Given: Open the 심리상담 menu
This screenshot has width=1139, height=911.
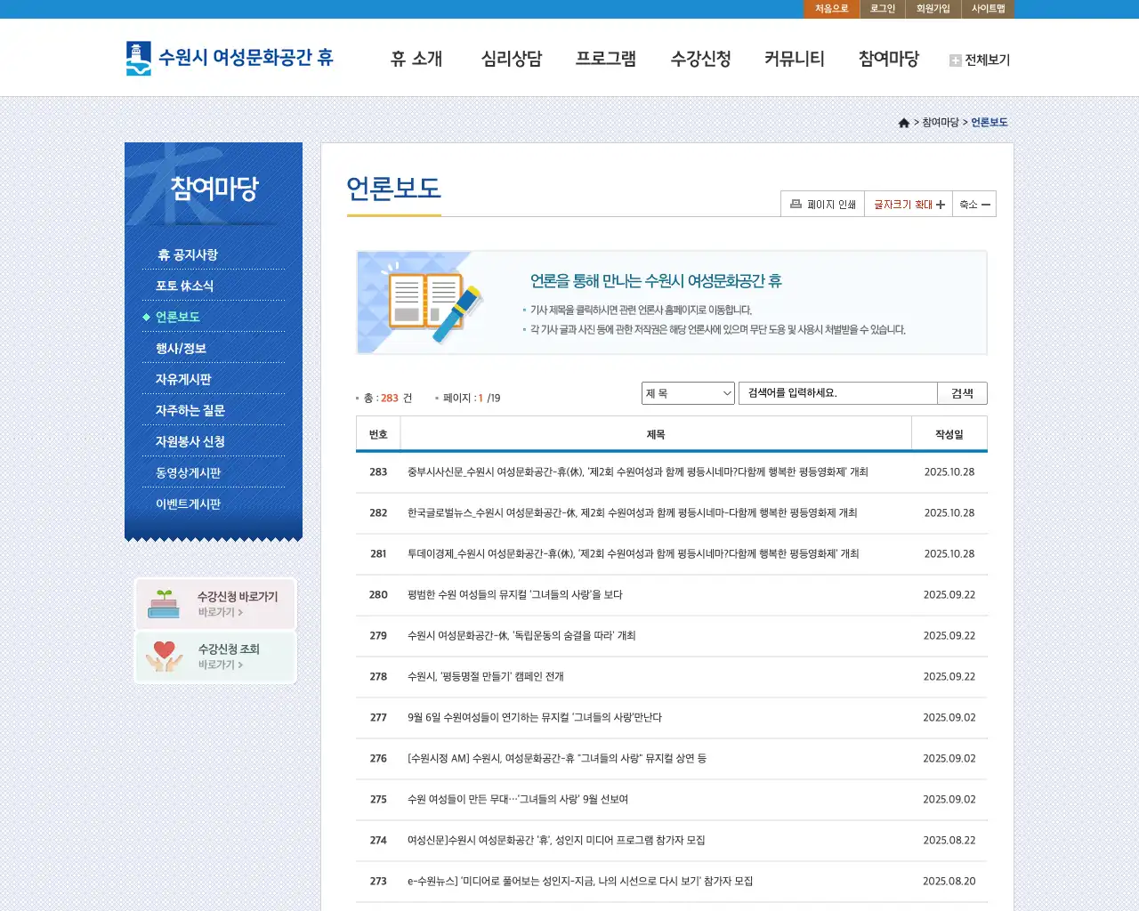Looking at the screenshot, I should [x=512, y=59].
